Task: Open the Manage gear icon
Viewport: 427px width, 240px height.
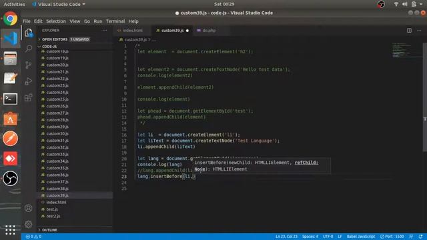Action: [x=28, y=225]
